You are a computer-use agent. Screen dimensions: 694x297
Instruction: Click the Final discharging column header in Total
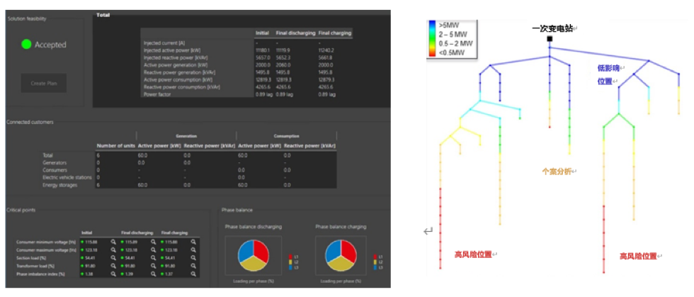click(295, 33)
